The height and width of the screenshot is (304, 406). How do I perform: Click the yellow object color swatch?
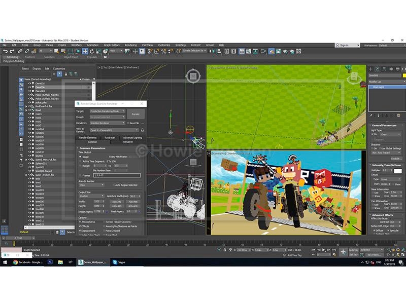pos(404,75)
